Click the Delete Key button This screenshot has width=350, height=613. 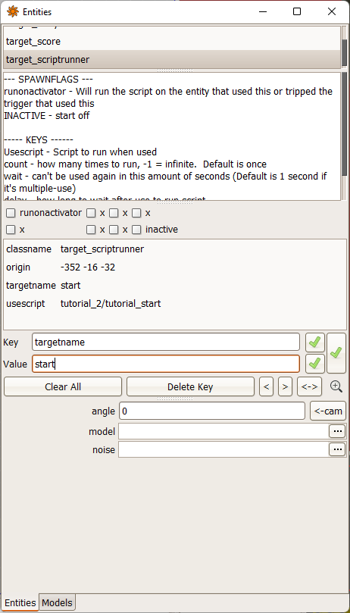click(x=190, y=386)
